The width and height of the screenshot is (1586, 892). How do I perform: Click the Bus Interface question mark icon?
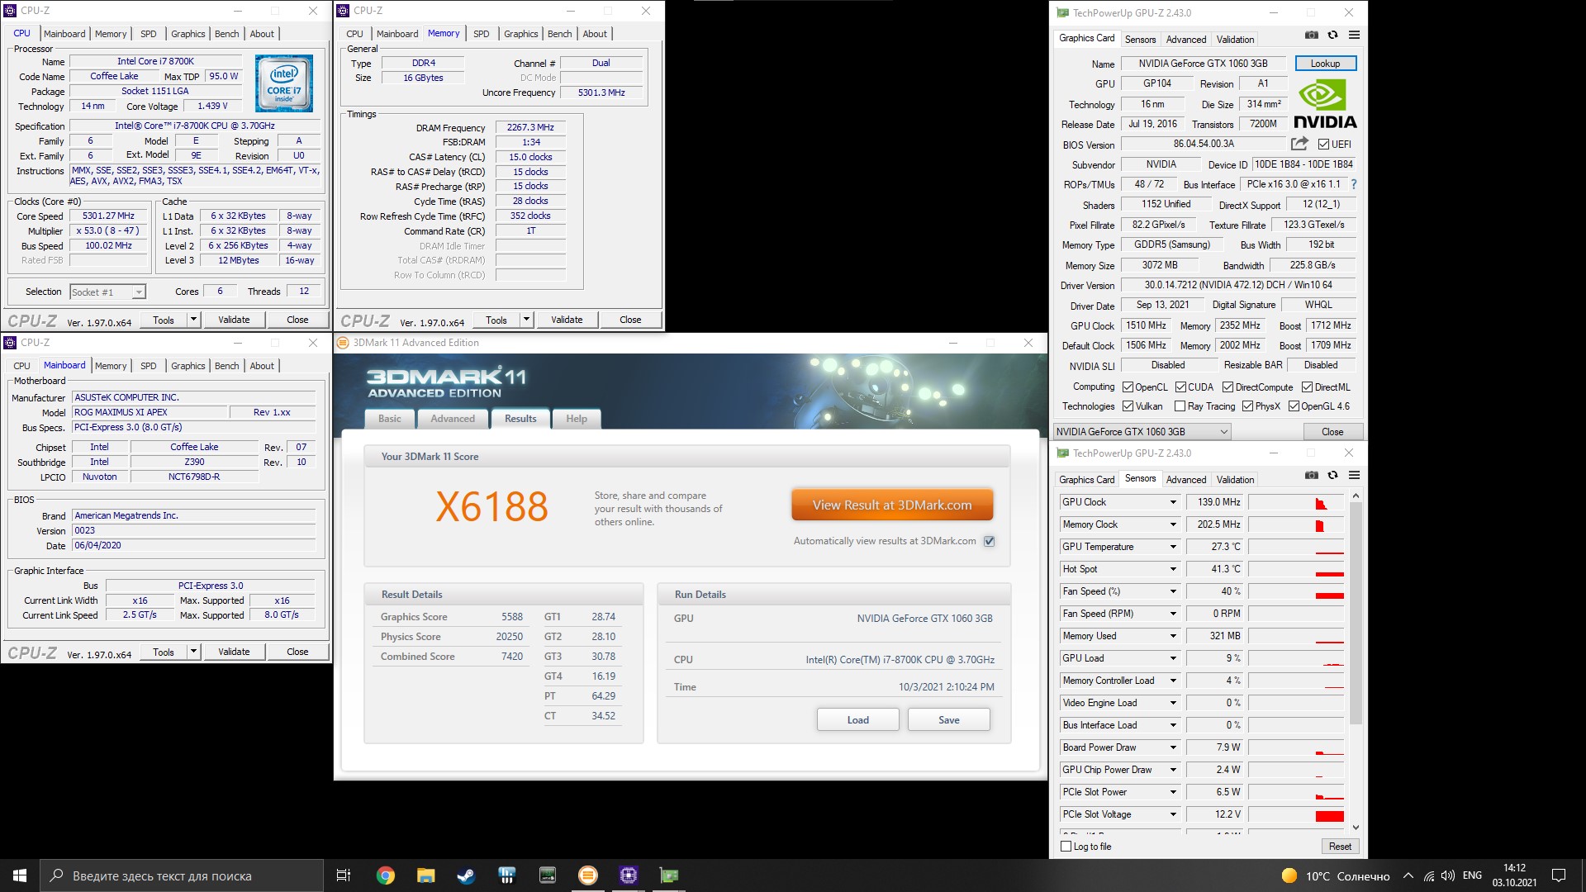coord(1353,184)
